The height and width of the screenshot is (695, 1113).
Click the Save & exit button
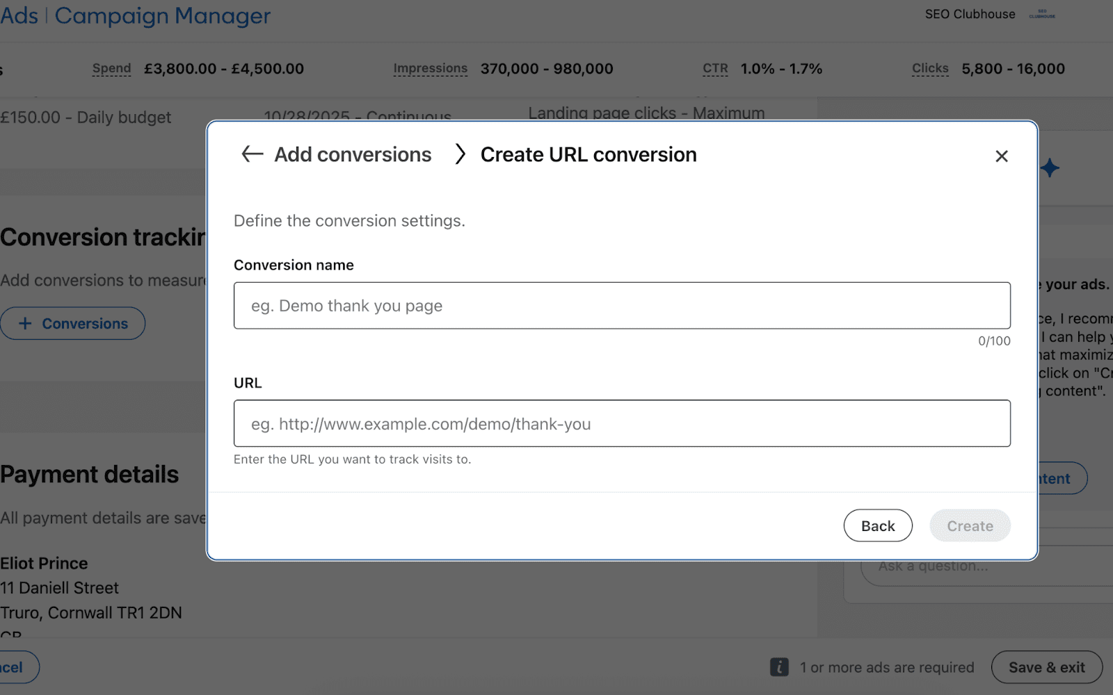click(x=1046, y=667)
